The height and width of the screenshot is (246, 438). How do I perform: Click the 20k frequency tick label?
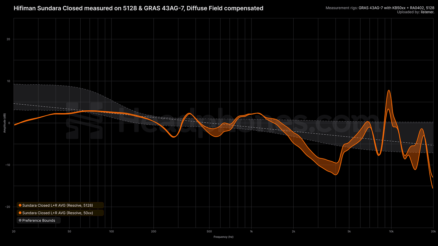click(x=433, y=231)
